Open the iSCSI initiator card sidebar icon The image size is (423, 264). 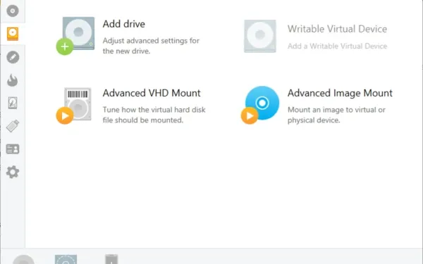click(13, 149)
